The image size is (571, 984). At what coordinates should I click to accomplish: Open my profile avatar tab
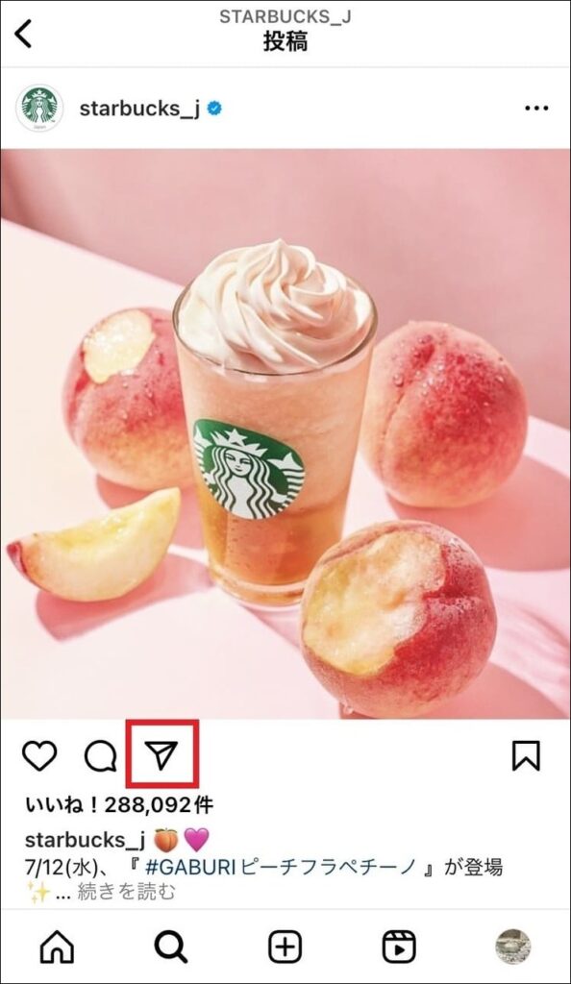pyautogui.click(x=513, y=947)
